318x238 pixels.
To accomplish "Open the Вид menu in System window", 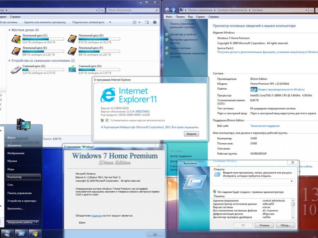I will [190, 17].
